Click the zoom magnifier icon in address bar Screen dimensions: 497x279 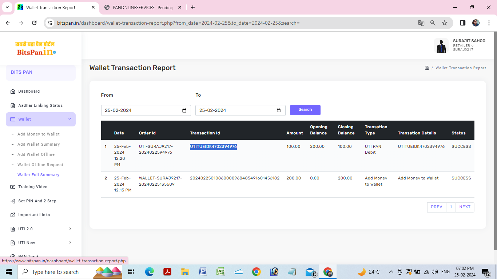pos(433,23)
